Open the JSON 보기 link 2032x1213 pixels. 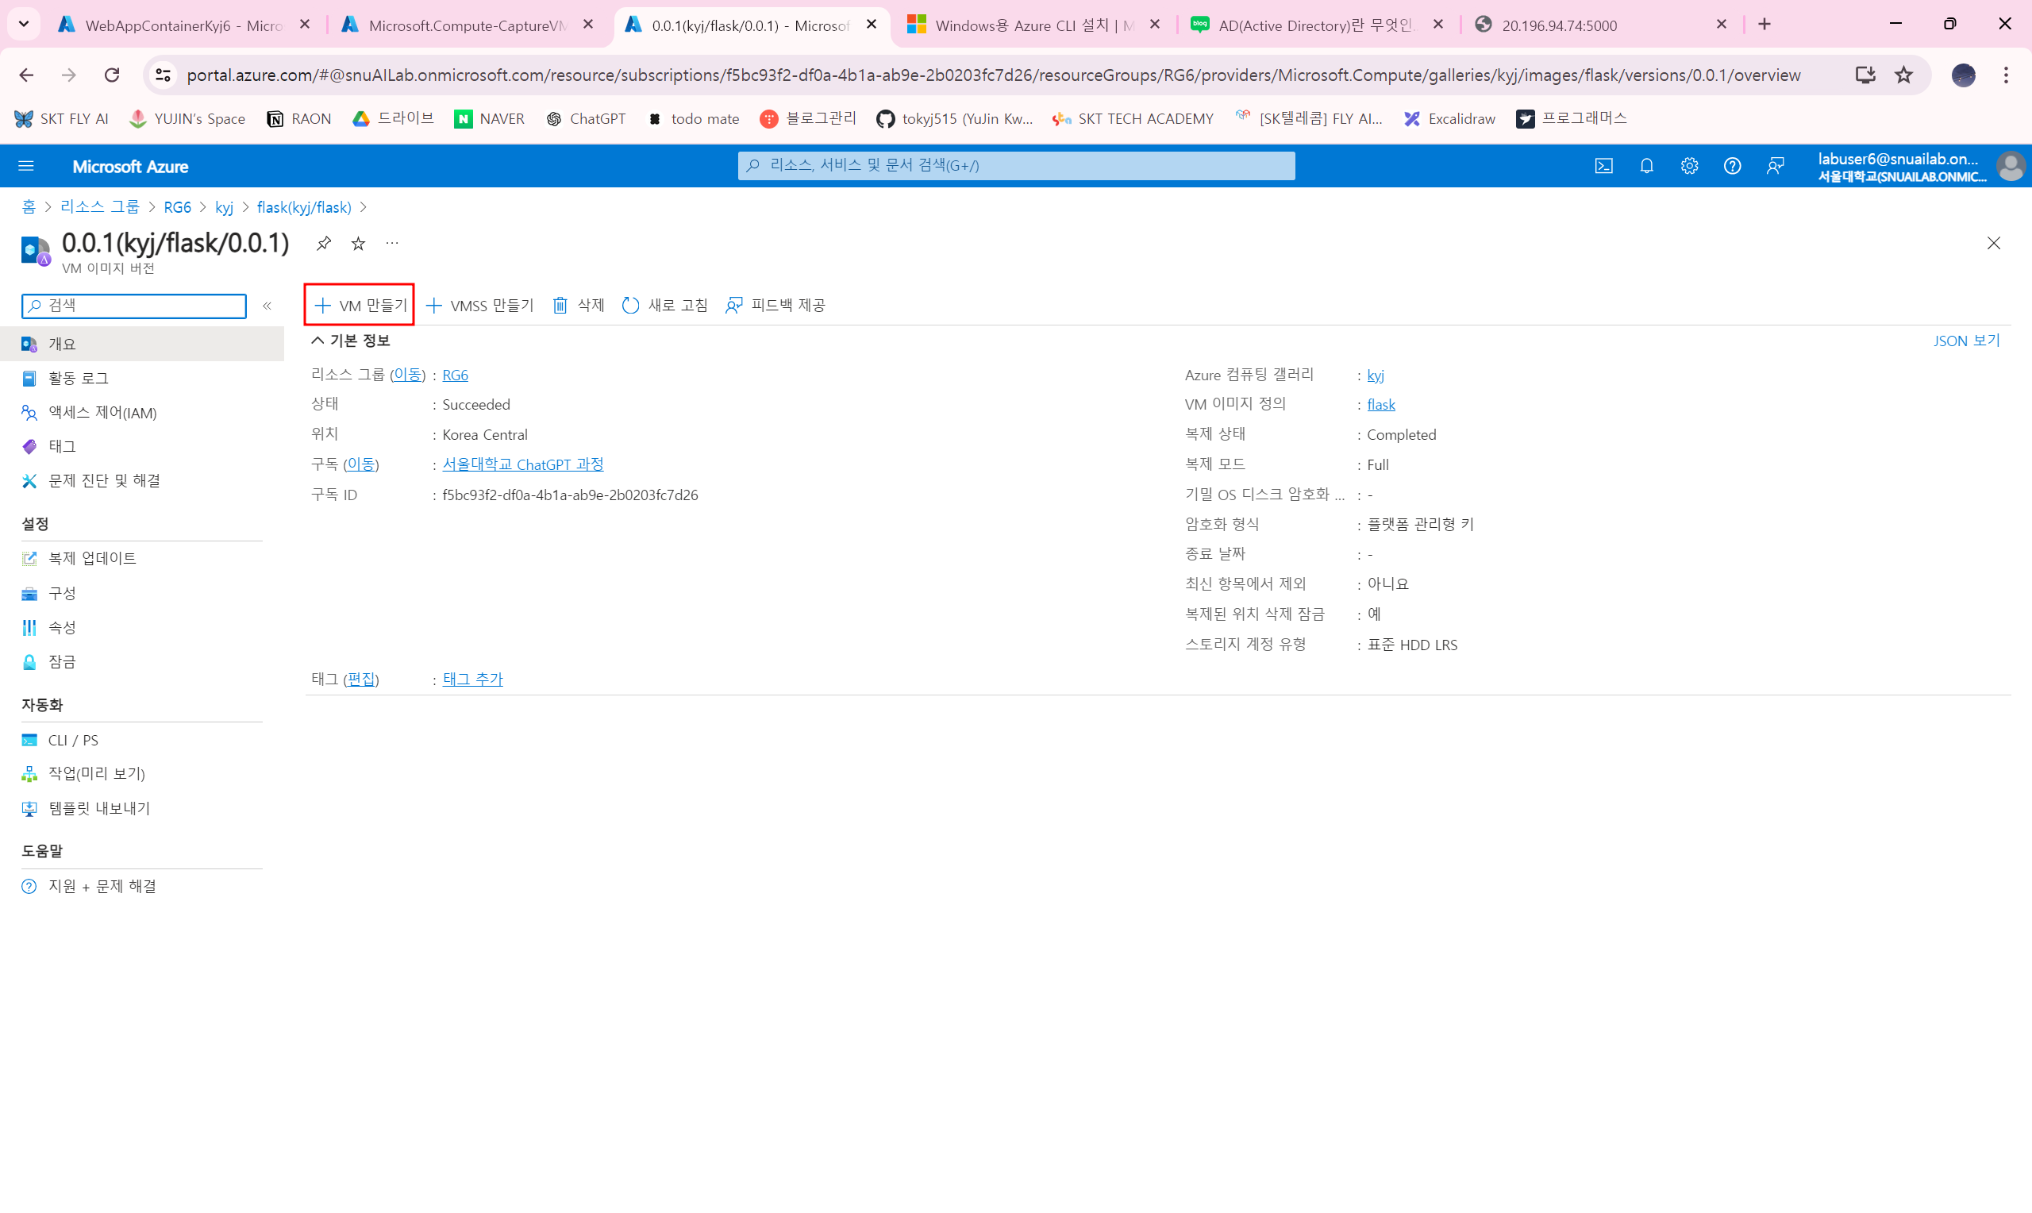[x=1966, y=340]
